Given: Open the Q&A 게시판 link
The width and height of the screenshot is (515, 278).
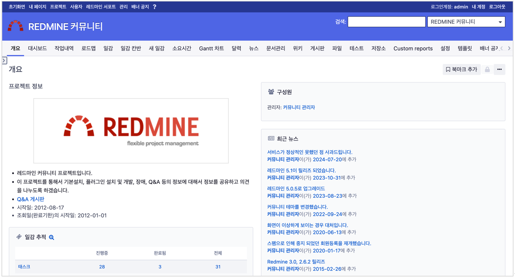Looking at the screenshot, I should point(30,199).
